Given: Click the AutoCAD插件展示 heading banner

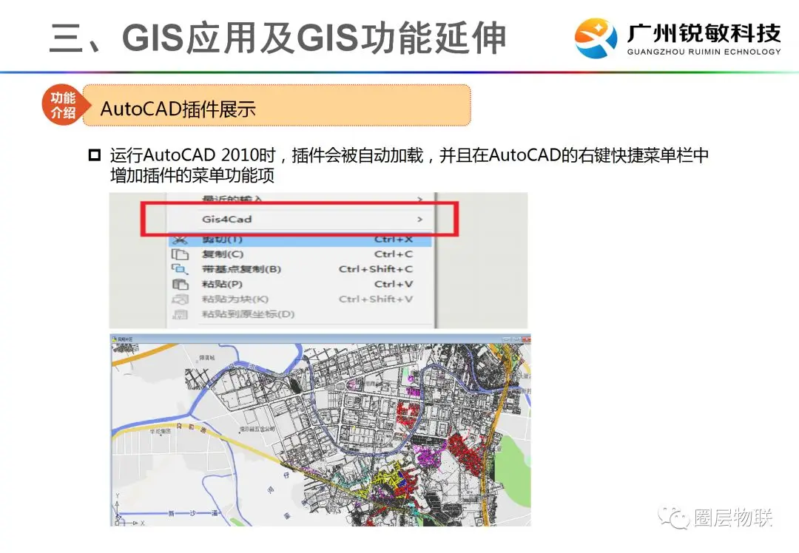Looking at the screenshot, I should (276, 106).
